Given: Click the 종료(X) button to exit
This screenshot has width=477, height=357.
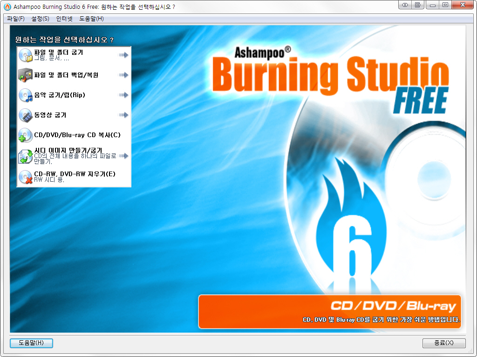Looking at the screenshot, I should (x=444, y=343).
